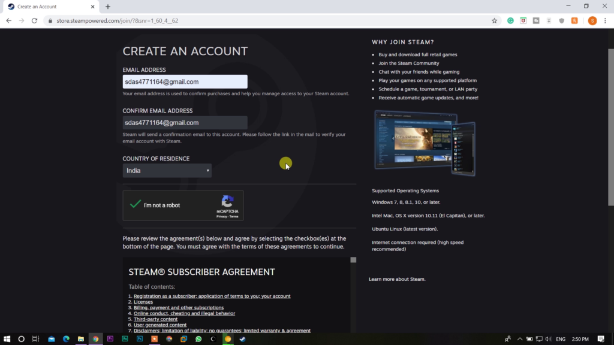The width and height of the screenshot is (614, 345).
Task: Click the page vertical scrollbar
Action: tap(611, 127)
